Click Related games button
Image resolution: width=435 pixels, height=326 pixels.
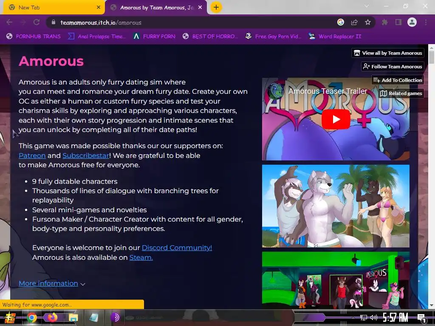pos(401,93)
